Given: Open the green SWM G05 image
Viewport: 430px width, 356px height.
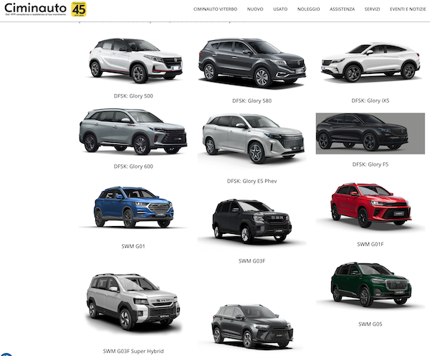Looking at the screenshot, I should 370,284.
